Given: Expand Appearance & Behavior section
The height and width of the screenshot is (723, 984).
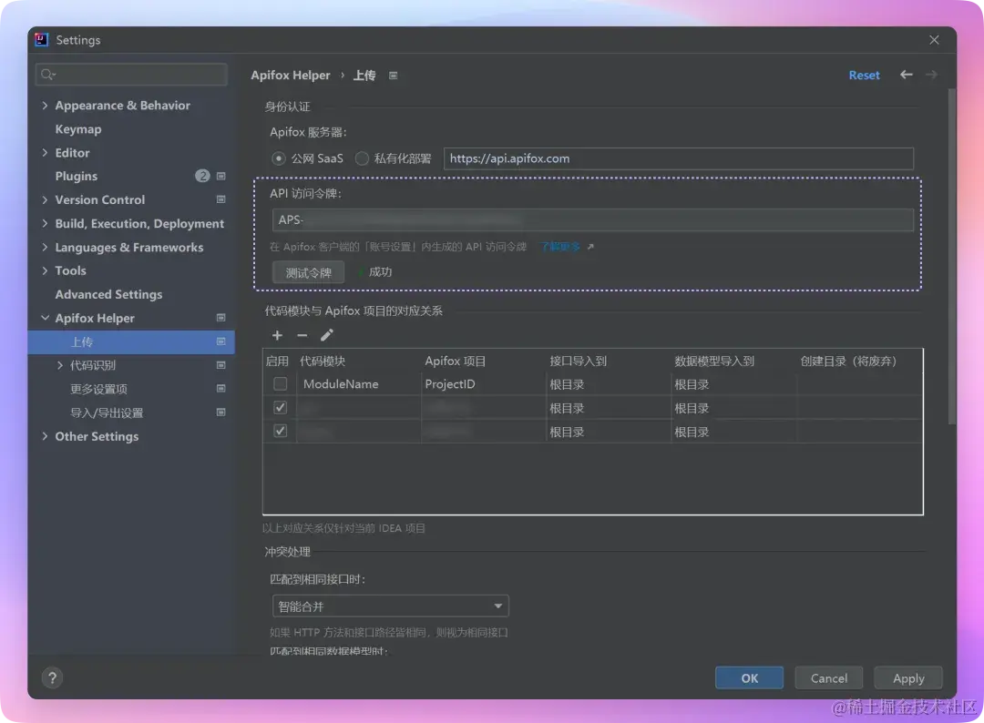Looking at the screenshot, I should point(45,106).
